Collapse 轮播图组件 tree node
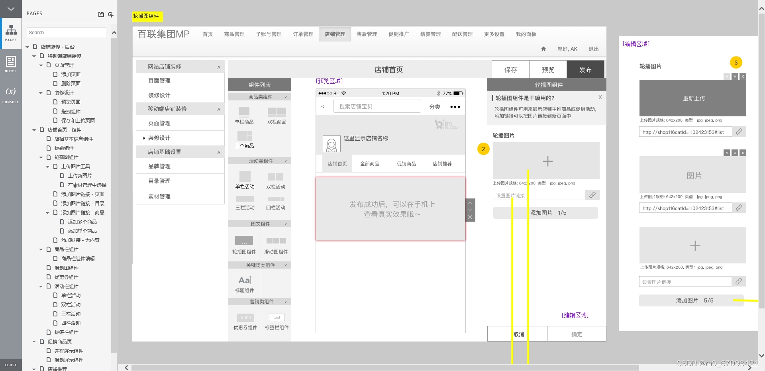This screenshot has height=371, width=765. point(41,157)
